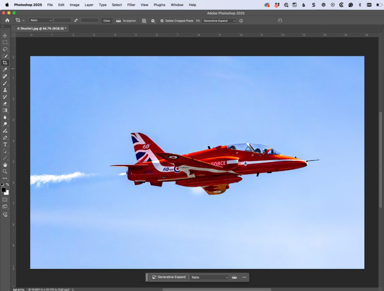Select the Horizontal Type tool

[5, 144]
